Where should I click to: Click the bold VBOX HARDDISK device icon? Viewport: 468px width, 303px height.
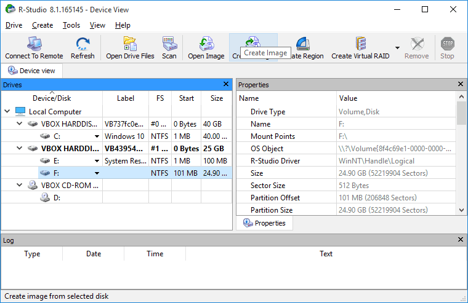click(33, 148)
